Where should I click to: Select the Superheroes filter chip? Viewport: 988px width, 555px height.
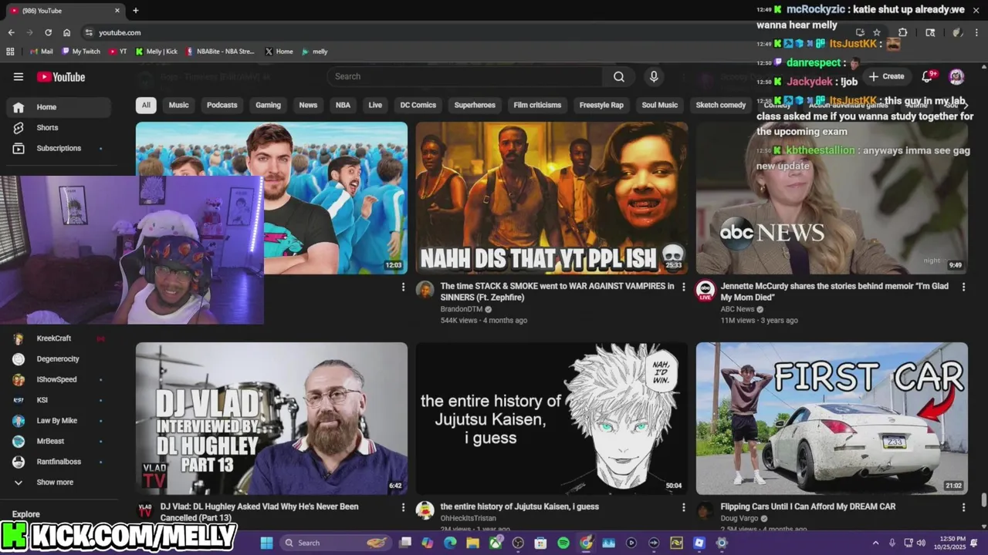pyautogui.click(x=475, y=105)
